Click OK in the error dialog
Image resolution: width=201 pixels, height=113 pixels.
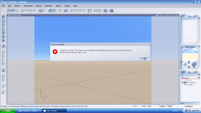coord(145,59)
